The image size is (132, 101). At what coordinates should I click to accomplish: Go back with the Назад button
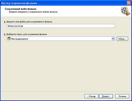click(91, 96)
